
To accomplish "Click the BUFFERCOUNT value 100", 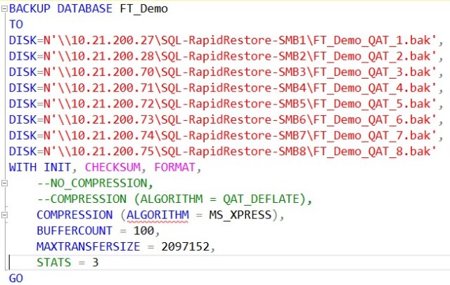I will pyautogui.click(x=144, y=230).
